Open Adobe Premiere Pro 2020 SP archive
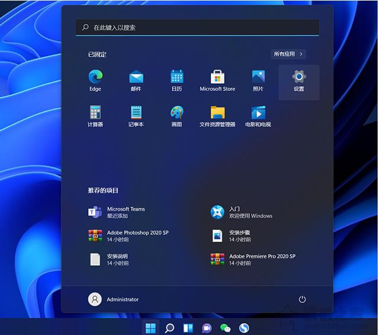 253,259
